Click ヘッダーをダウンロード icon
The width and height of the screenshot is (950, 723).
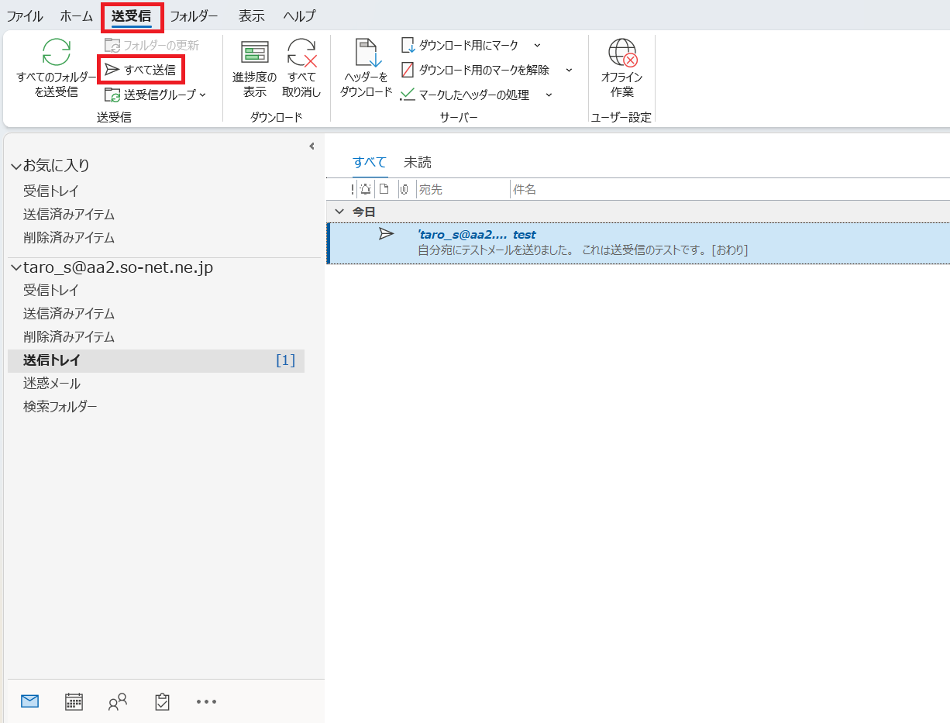point(366,70)
